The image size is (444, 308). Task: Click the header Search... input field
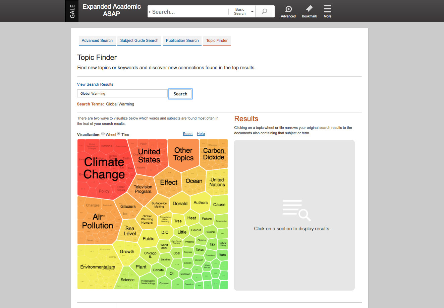189,12
